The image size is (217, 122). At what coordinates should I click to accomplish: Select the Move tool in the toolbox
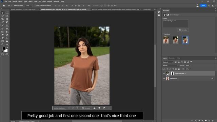pyautogui.click(x=3, y=13)
